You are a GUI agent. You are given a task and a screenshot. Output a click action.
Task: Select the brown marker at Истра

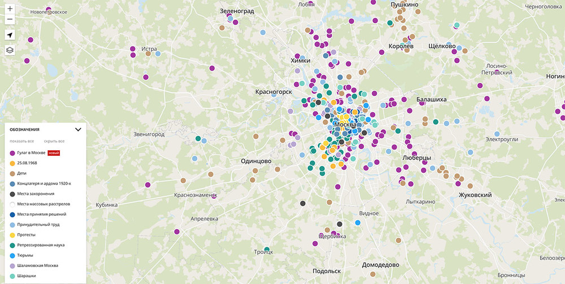pos(148,54)
